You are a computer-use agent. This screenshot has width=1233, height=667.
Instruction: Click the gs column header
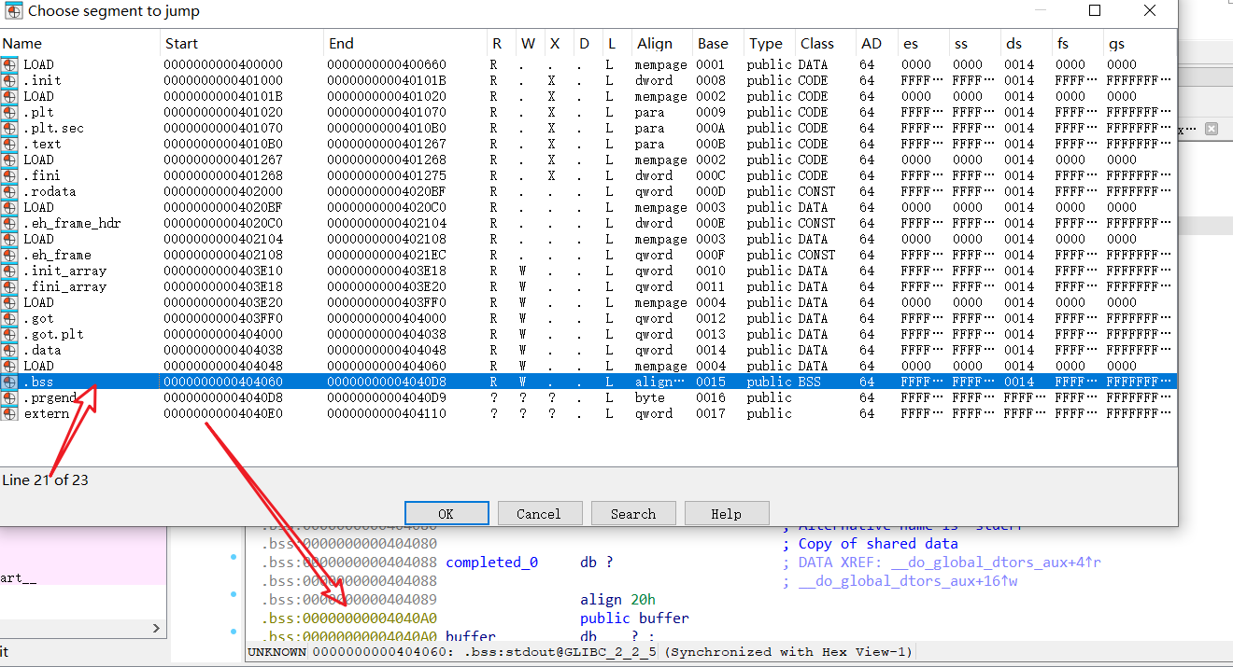tap(1116, 43)
